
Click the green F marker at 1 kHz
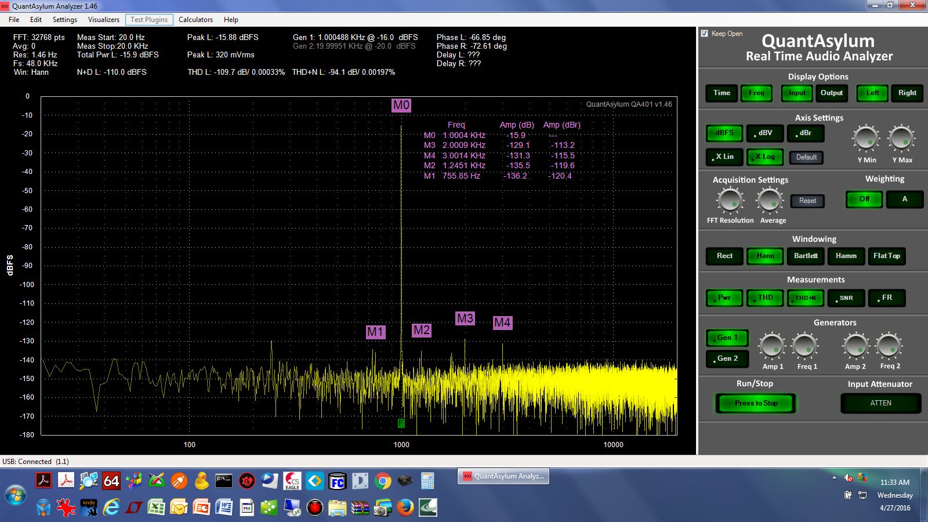tap(401, 423)
